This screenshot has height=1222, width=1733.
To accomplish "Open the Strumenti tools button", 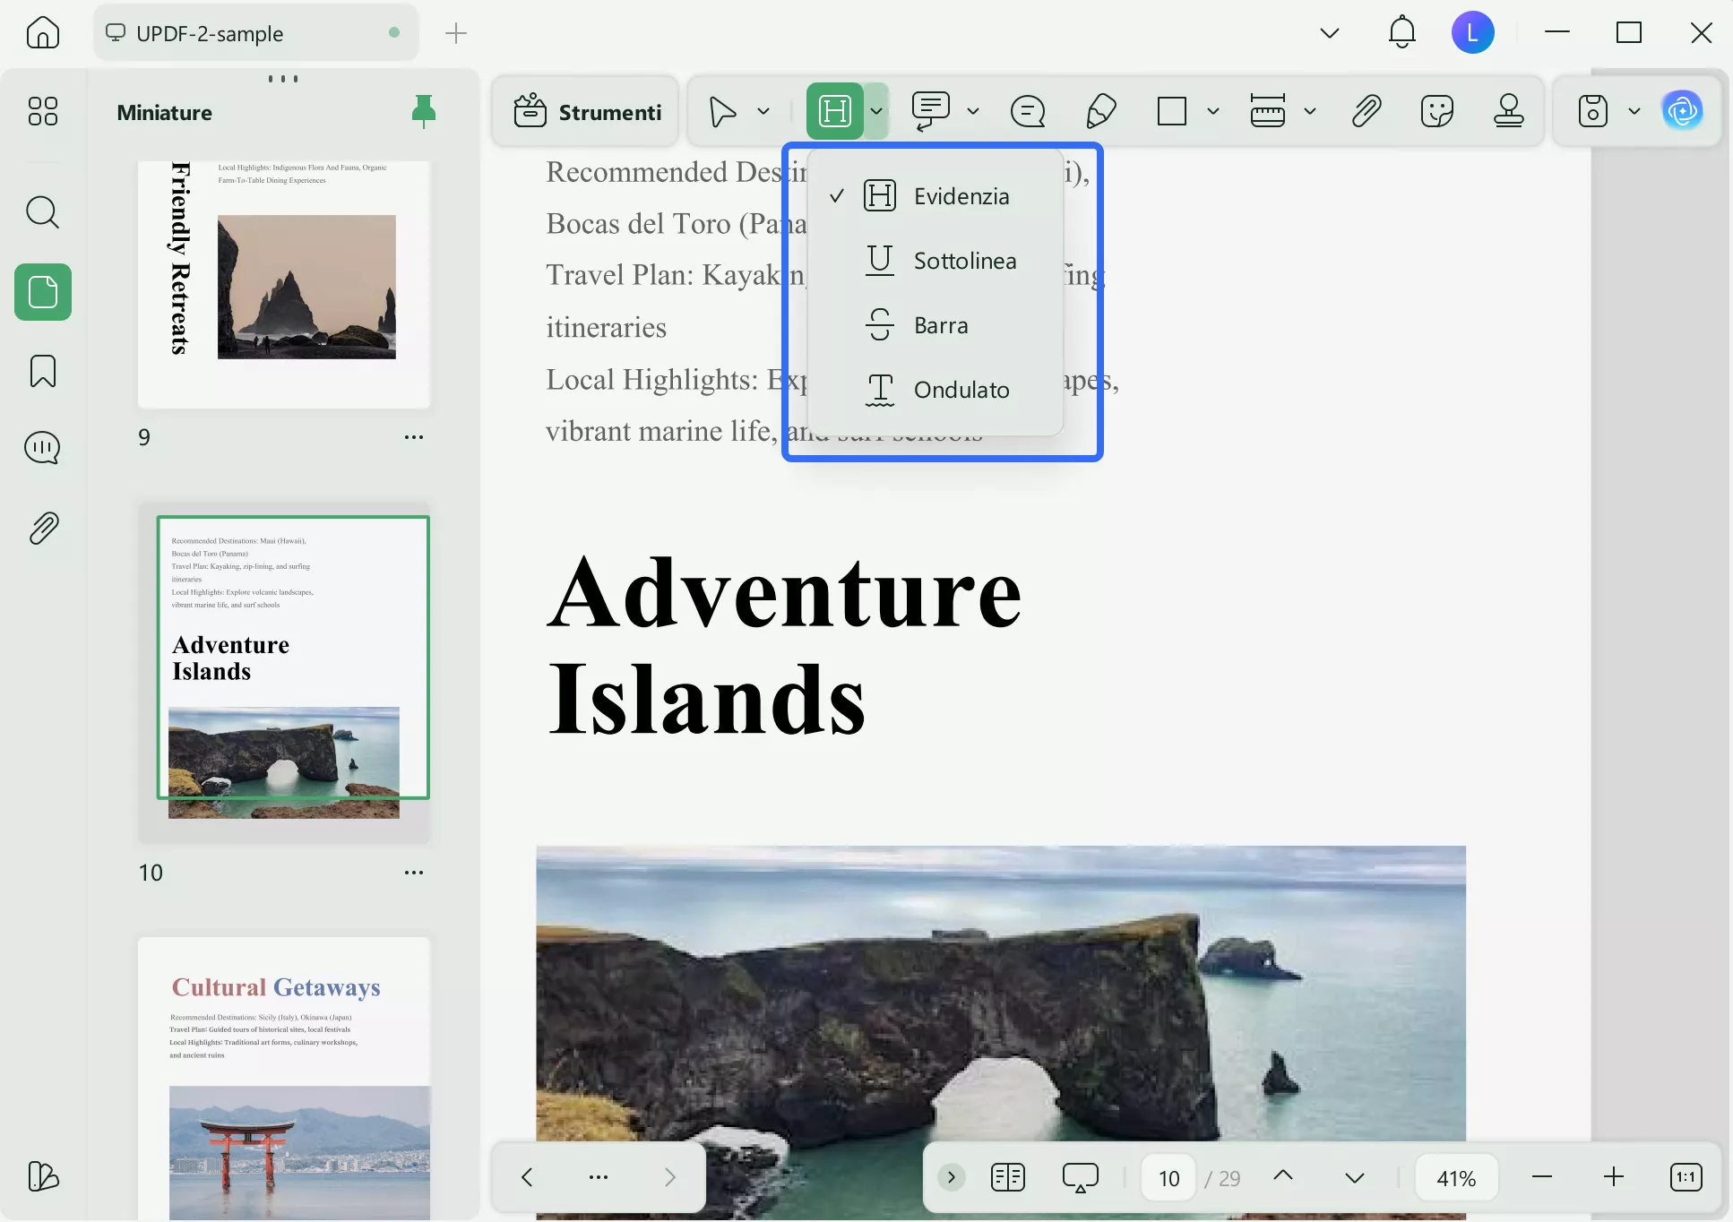I will click(587, 111).
